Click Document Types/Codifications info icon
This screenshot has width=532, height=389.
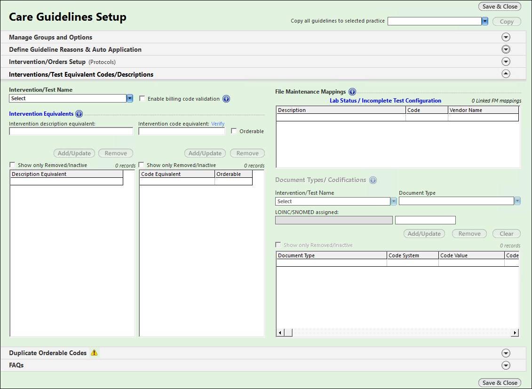[x=373, y=180]
